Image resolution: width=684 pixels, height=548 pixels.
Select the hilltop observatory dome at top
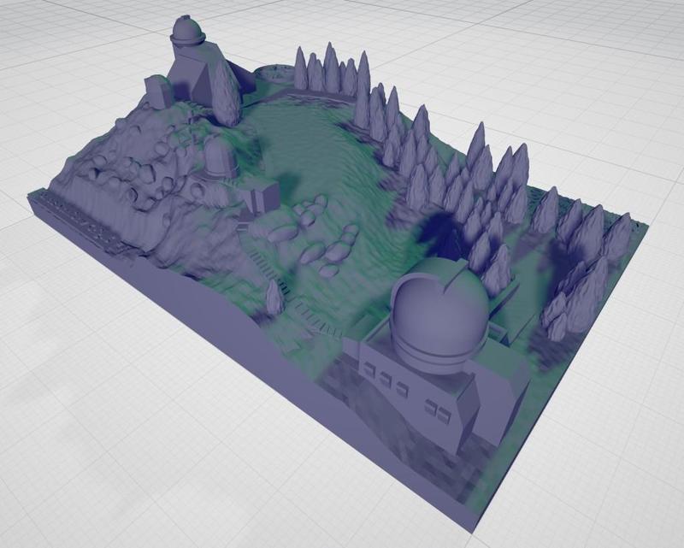point(188,31)
